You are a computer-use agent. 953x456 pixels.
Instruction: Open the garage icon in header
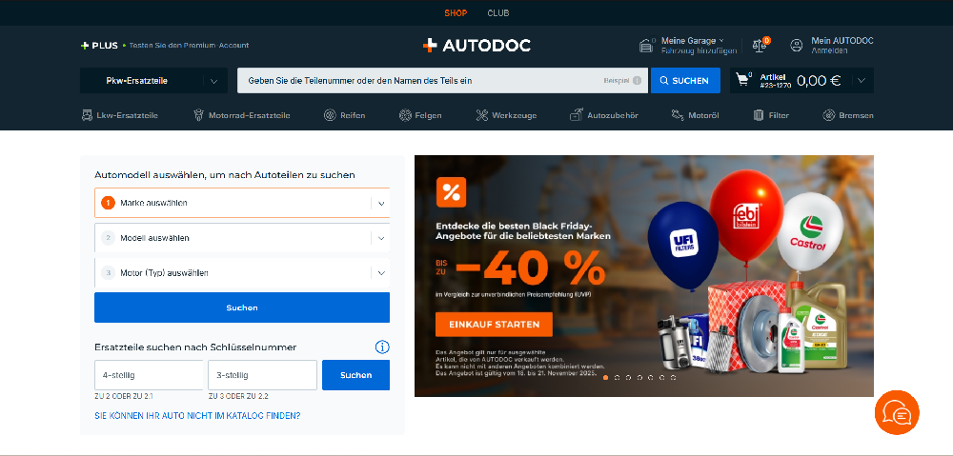(x=645, y=46)
